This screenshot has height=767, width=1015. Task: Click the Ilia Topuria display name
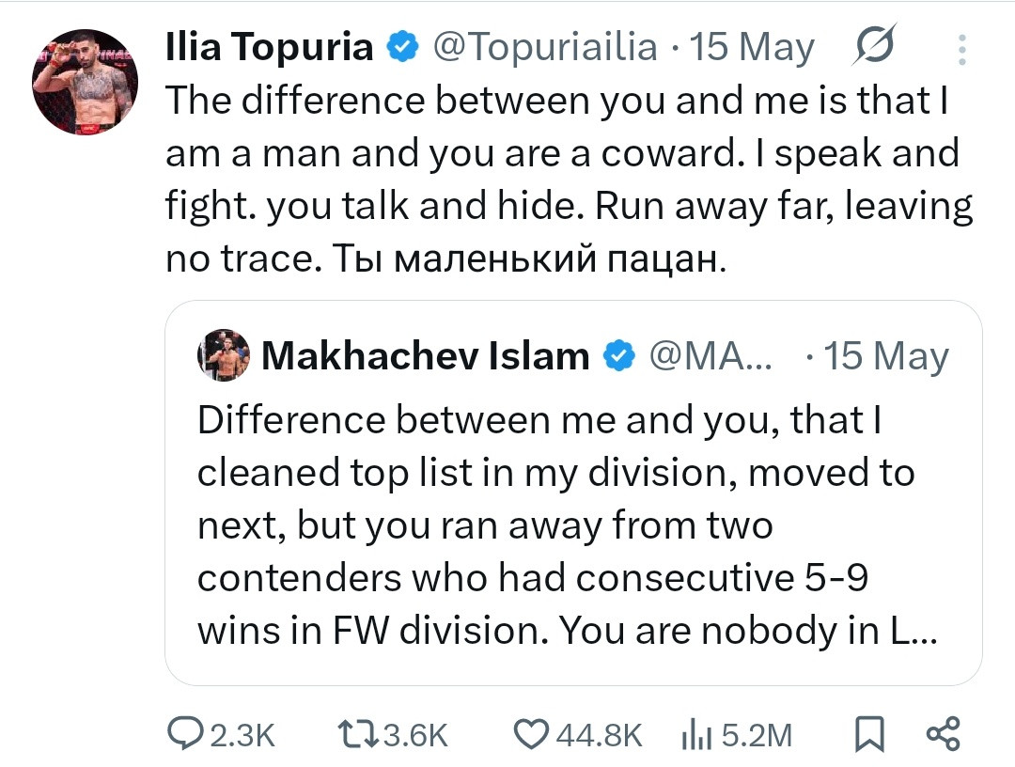click(x=269, y=47)
